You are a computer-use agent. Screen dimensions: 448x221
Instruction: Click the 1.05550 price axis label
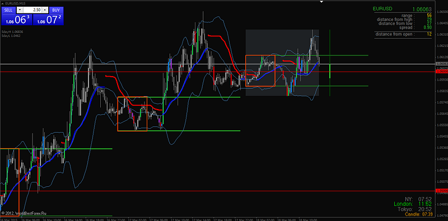click(x=442, y=125)
